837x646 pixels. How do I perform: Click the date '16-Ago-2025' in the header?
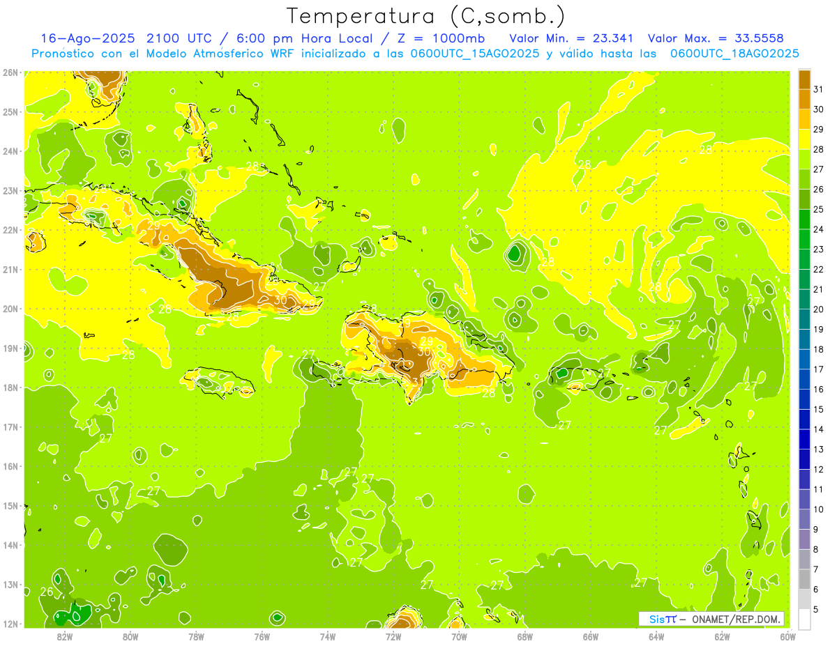[x=88, y=38]
